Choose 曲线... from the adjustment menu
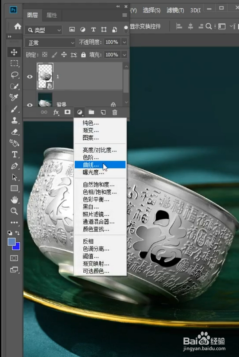The width and height of the screenshot is (239, 357). pyautogui.click(x=100, y=165)
